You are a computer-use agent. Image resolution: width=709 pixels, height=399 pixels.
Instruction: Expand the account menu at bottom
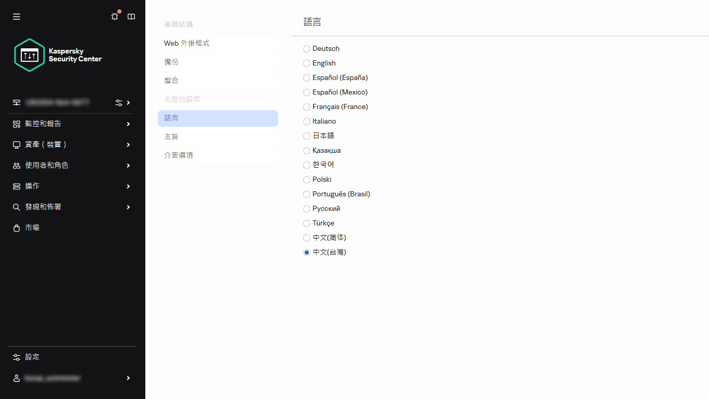click(73, 378)
